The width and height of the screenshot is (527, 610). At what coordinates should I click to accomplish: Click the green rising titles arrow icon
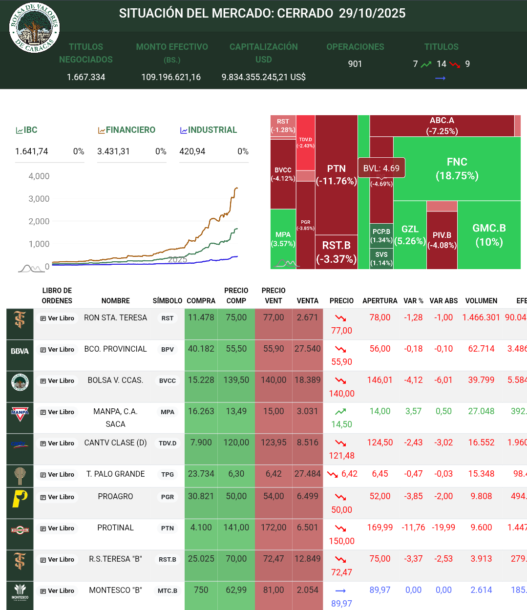[x=426, y=64]
